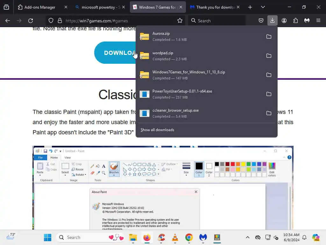Open the Extensions puzzle icon
The image size is (326, 245).
coord(295,21)
